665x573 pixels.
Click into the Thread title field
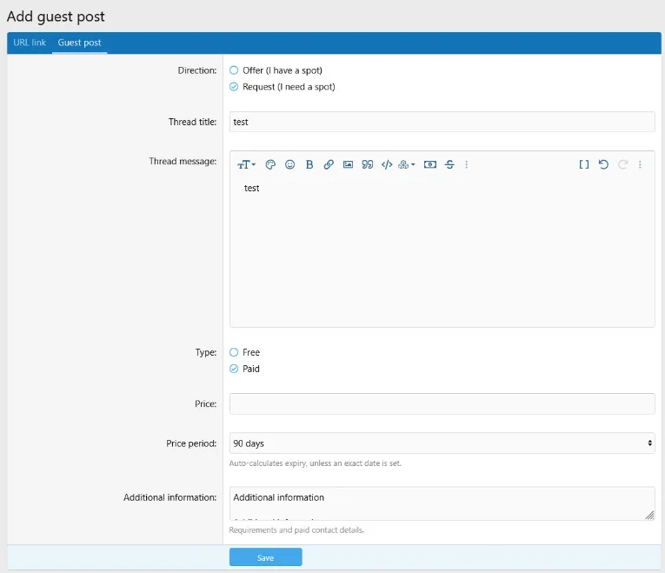(x=442, y=122)
